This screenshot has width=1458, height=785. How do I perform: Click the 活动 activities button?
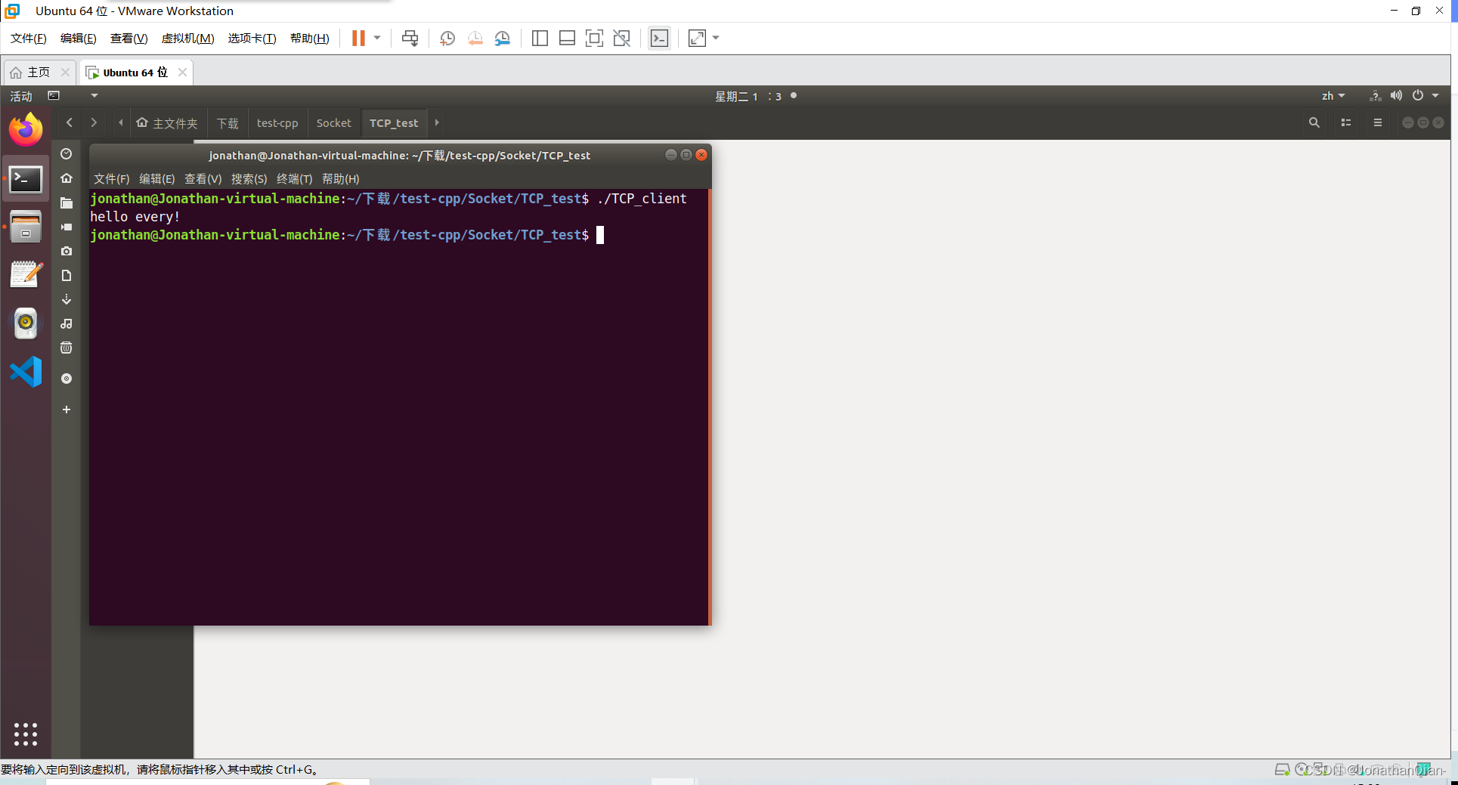pos(21,96)
